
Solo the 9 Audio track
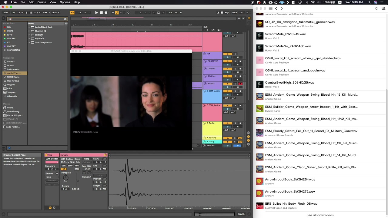click(x=235, y=123)
